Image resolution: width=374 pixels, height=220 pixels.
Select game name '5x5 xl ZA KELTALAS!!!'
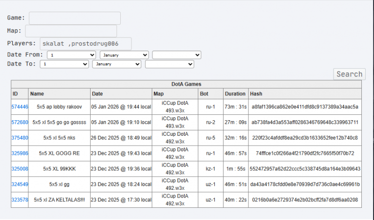[x=59, y=200]
